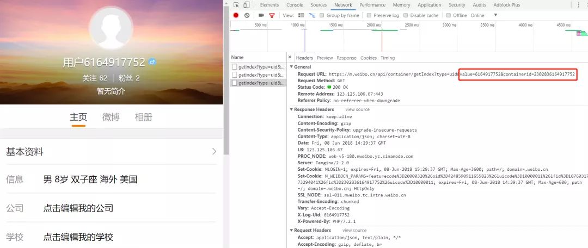Activate the inspect element picker icon
This screenshot has width=588, height=248.
point(236,5)
